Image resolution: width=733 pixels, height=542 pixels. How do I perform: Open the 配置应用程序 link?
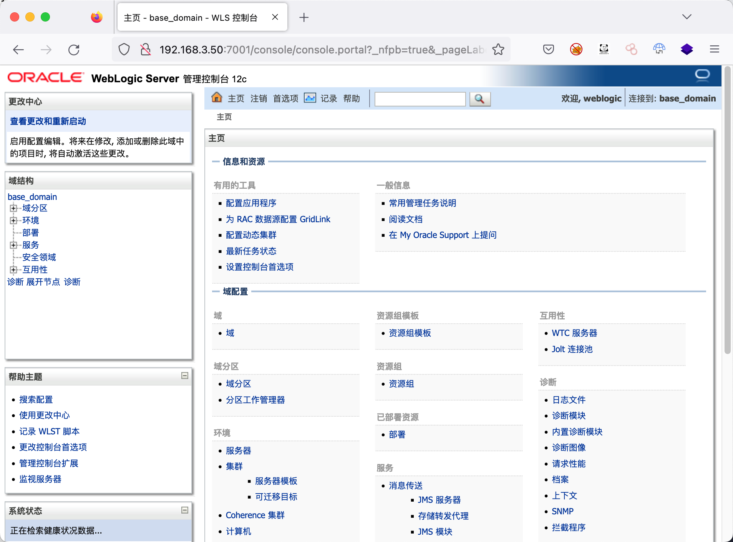tap(251, 203)
